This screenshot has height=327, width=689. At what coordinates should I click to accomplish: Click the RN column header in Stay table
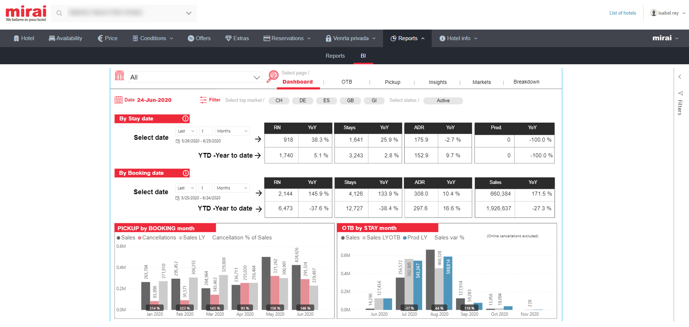[277, 128]
